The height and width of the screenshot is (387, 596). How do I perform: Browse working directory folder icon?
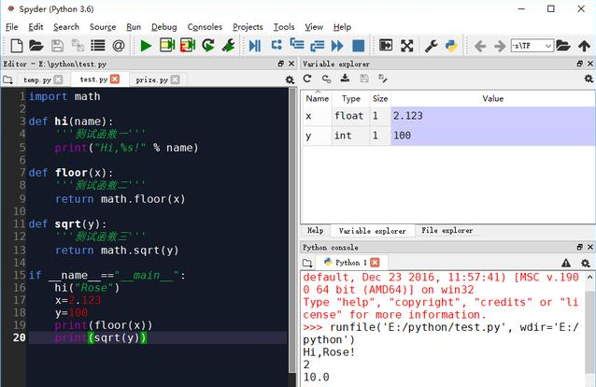pyautogui.click(x=563, y=46)
